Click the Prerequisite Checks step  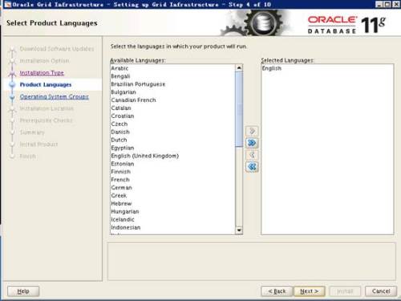point(46,120)
